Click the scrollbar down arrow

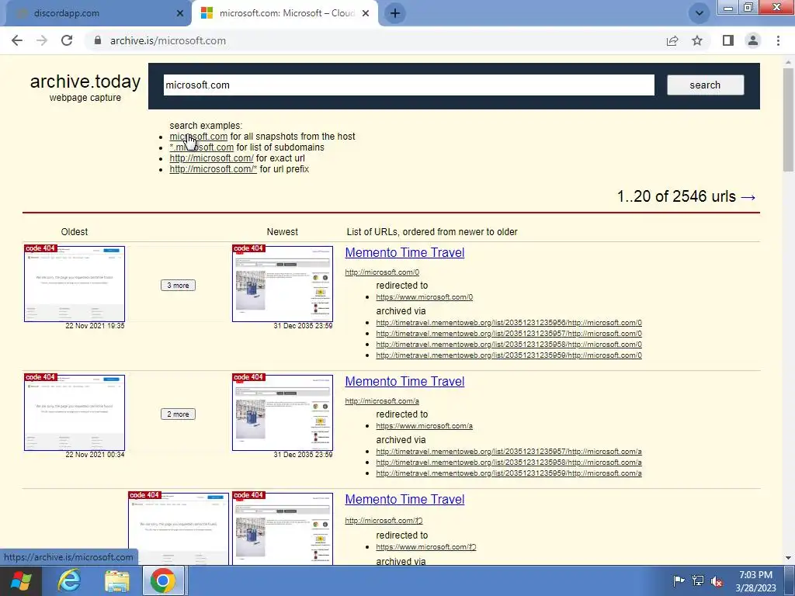[x=789, y=558]
